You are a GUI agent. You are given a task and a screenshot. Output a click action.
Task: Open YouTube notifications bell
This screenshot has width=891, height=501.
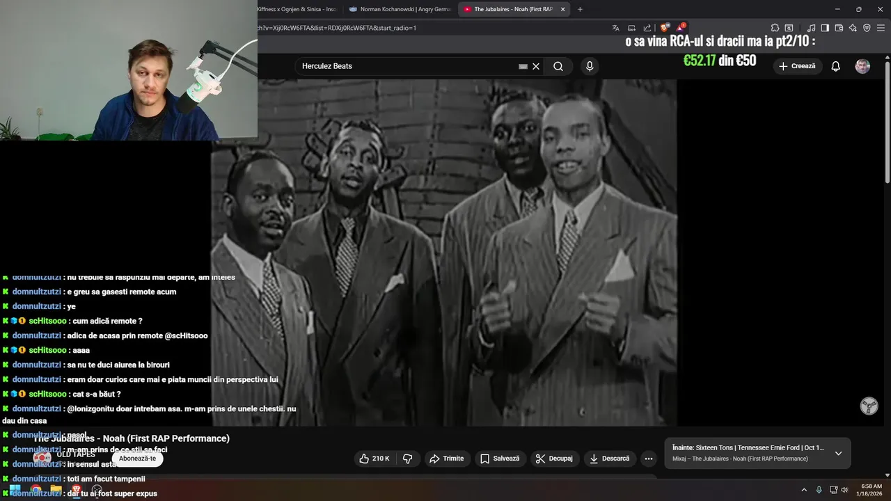click(x=836, y=66)
